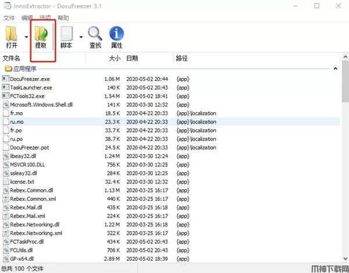Expand the dropdown arrow beside 脚本
This screenshot has width=349, height=273.
tap(81, 37)
